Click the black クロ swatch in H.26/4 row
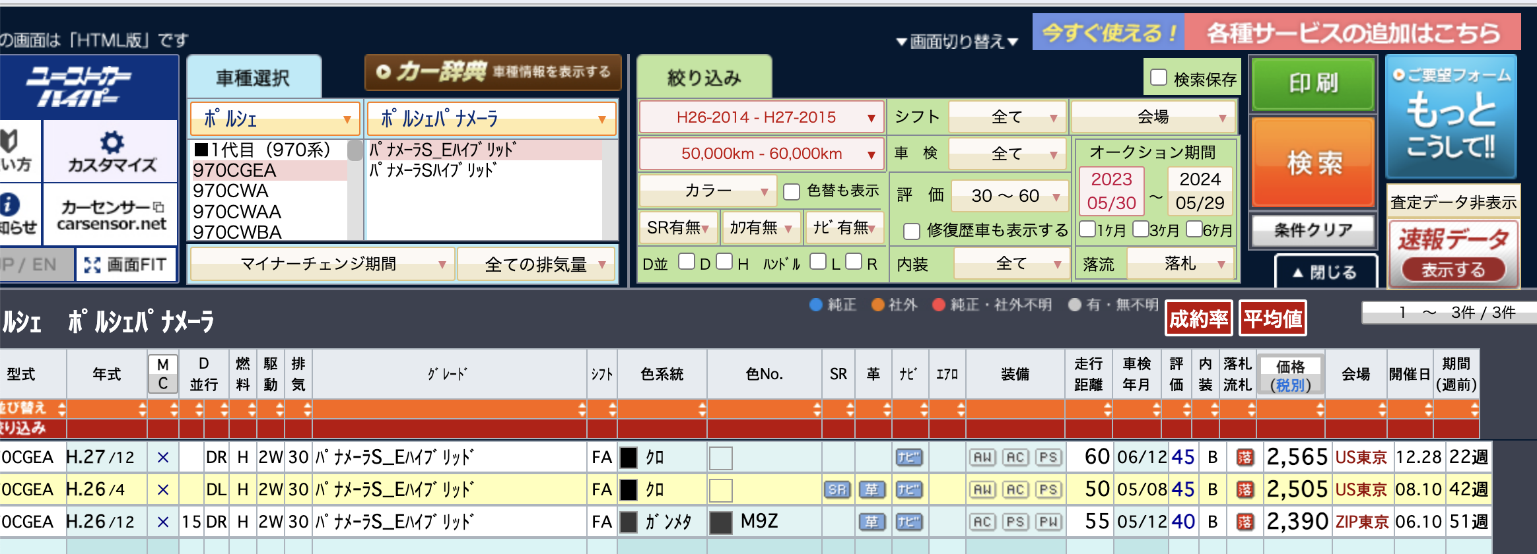Viewport: 1537px width, 554px height. click(629, 489)
